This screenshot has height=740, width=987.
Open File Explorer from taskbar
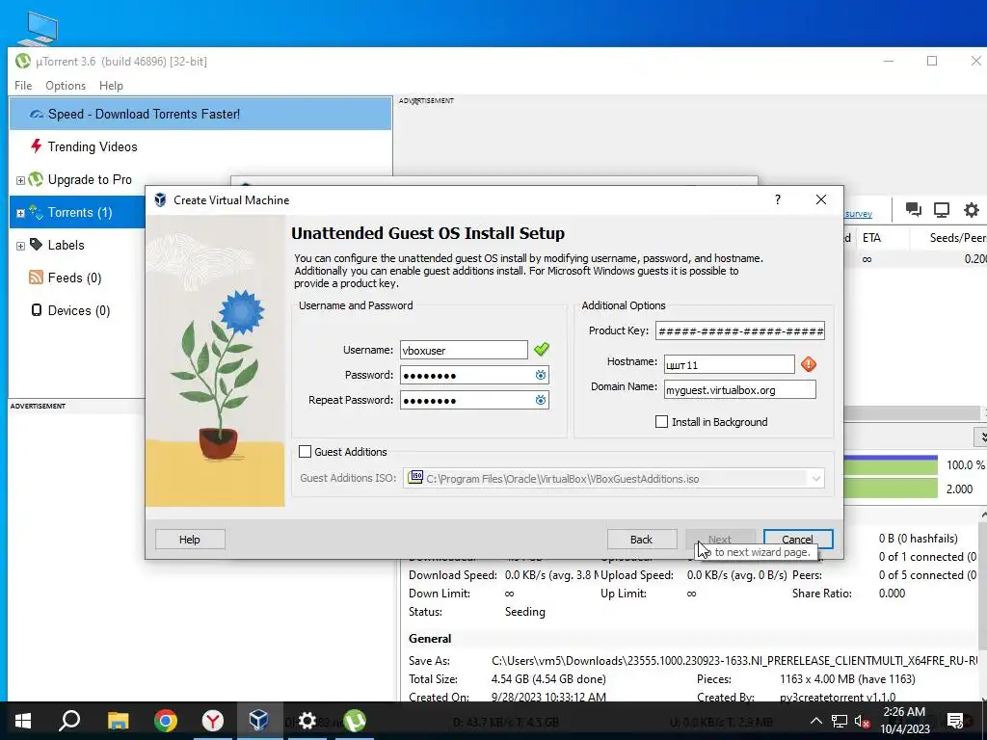click(x=118, y=721)
